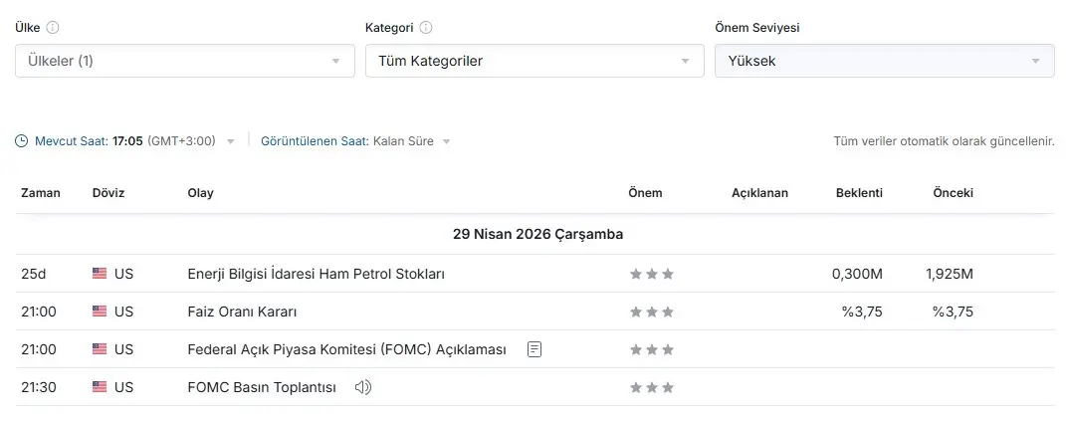This screenshot has width=1066, height=421.
Task: Click importance stars for FOMC Basın Toplantısı
Action: (x=651, y=387)
